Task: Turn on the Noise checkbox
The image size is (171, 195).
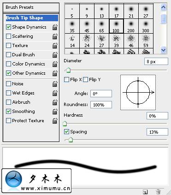Action: [8, 84]
